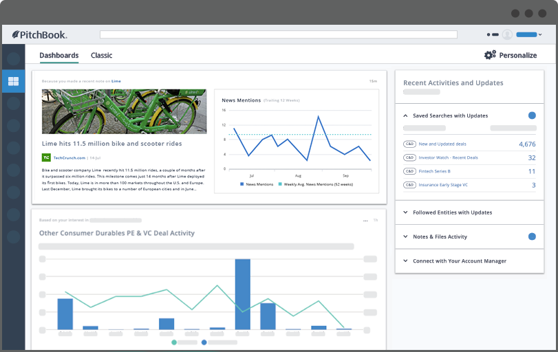Expand Notes & Files Activity section
558x352 pixels.
(x=405, y=236)
